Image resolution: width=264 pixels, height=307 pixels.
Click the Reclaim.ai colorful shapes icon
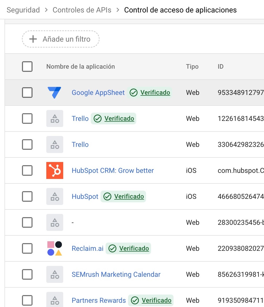coord(54,248)
